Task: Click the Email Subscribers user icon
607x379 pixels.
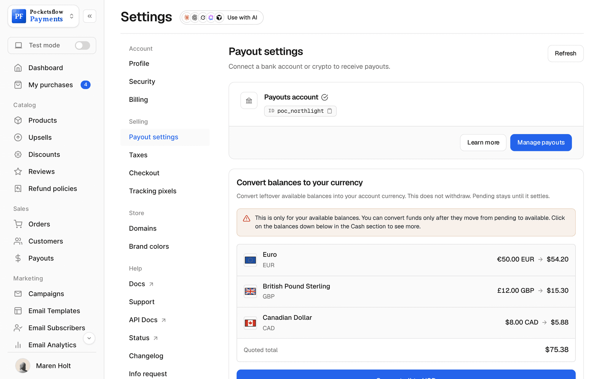Action: coord(18,328)
